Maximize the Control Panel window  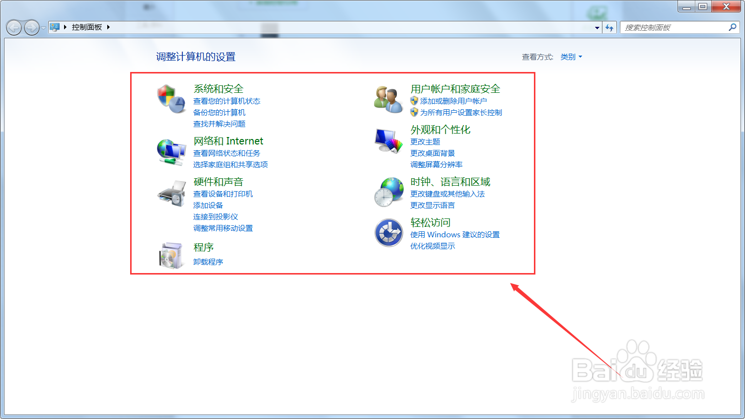coord(703,6)
